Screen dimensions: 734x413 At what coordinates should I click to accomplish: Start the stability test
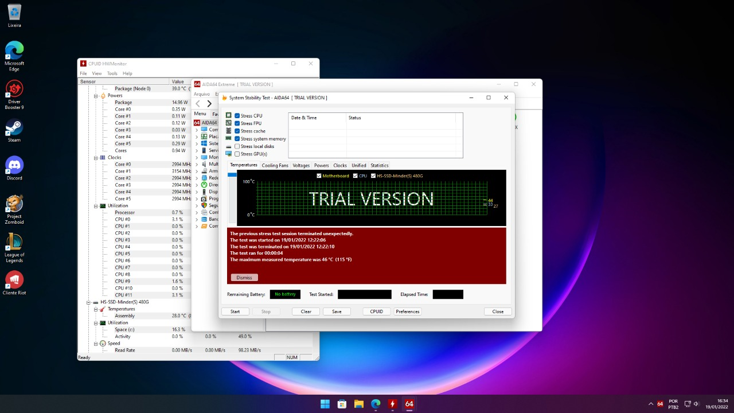[x=235, y=311]
